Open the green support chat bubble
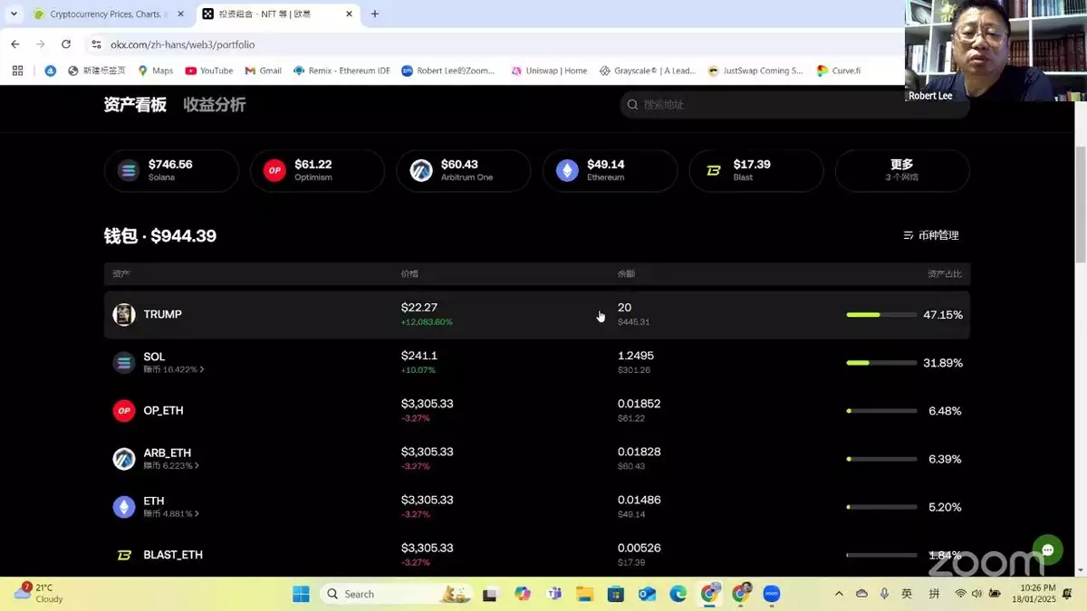Screen dimensions: 1087x611 [x=1048, y=550]
